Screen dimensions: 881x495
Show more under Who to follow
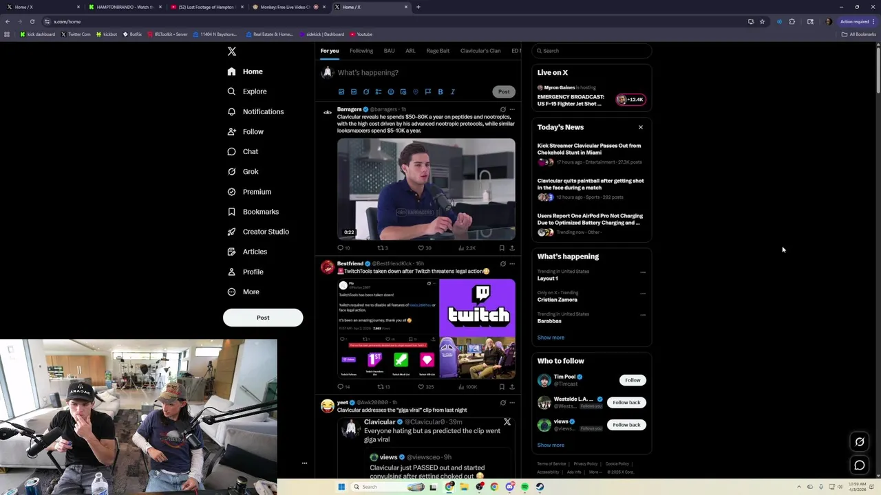(551, 445)
